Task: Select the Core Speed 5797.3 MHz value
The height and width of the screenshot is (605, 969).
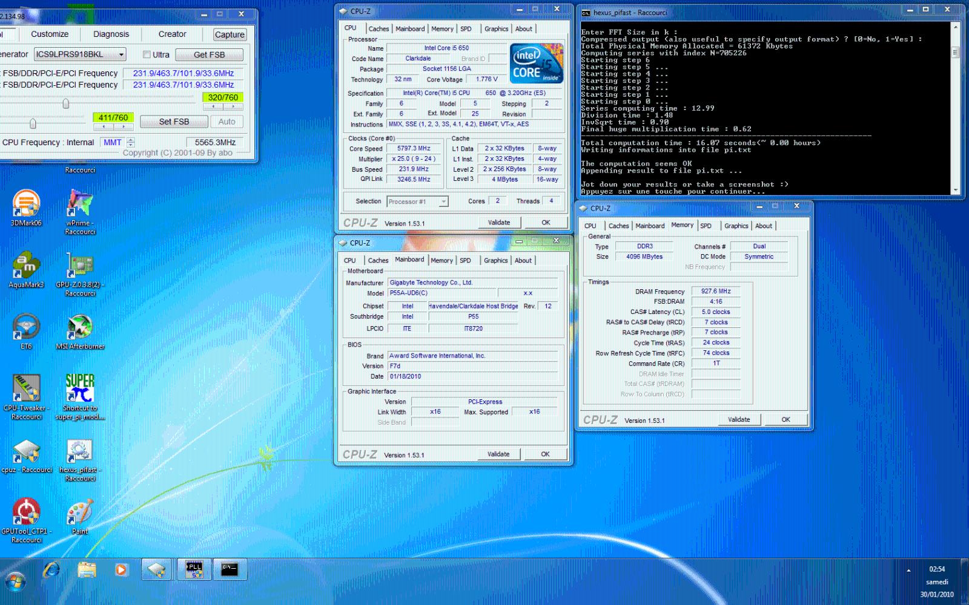Action: coord(414,148)
